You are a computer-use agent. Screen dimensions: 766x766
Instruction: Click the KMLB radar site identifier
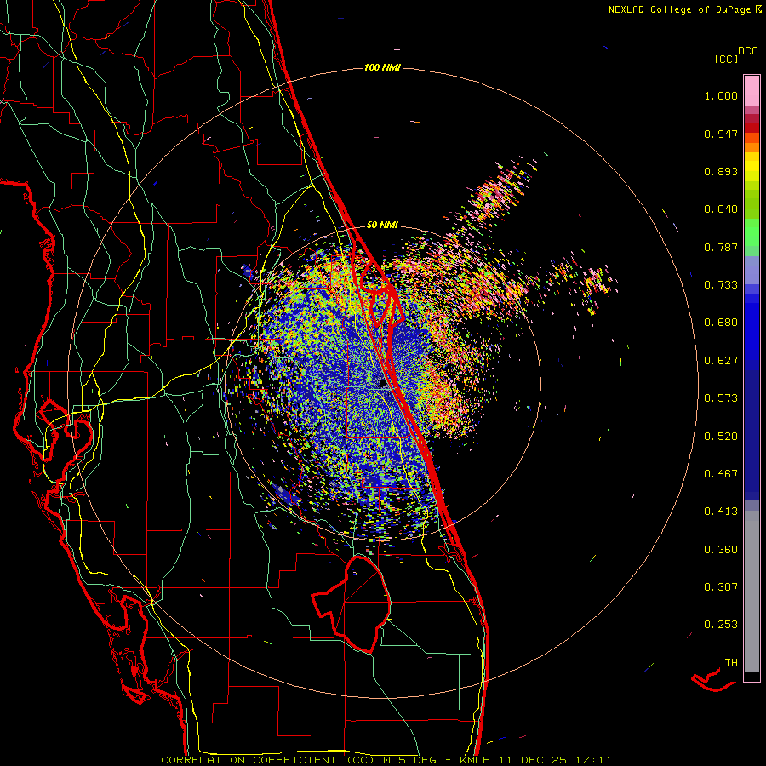click(x=473, y=760)
